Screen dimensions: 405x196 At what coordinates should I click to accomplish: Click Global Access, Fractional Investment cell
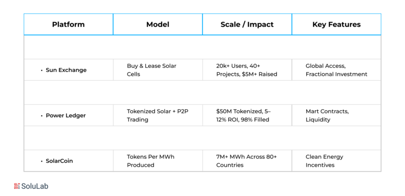click(337, 70)
